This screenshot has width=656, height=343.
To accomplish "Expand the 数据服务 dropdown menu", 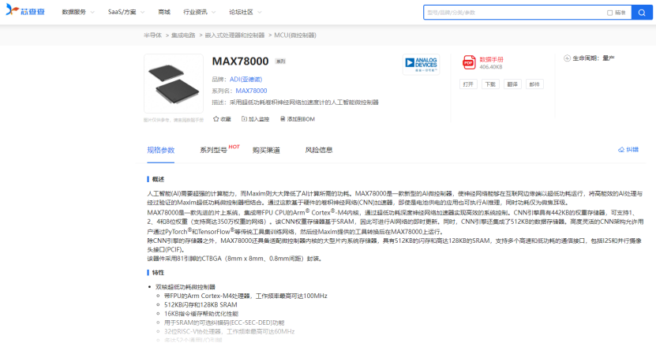I will [78, 12].
